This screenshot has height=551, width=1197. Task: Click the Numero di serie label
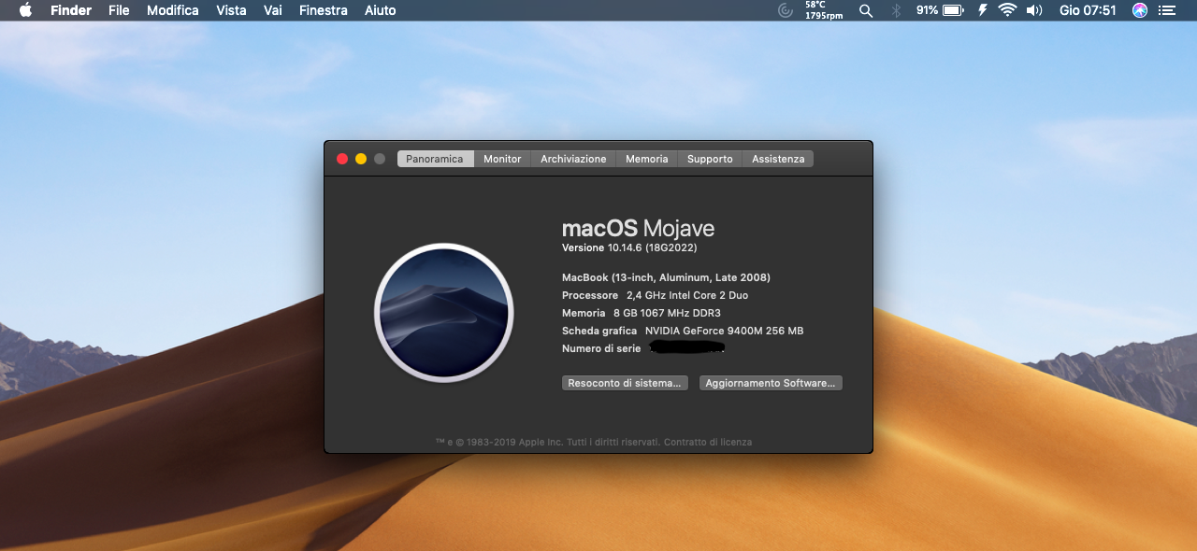[601, 348]
